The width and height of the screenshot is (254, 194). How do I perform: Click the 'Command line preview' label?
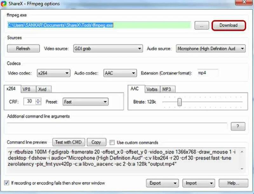27,142
